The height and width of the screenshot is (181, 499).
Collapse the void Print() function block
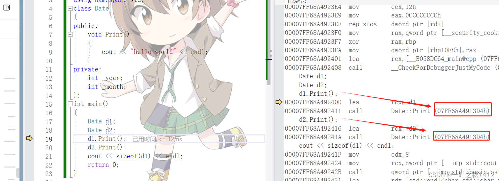coord(70,34)
